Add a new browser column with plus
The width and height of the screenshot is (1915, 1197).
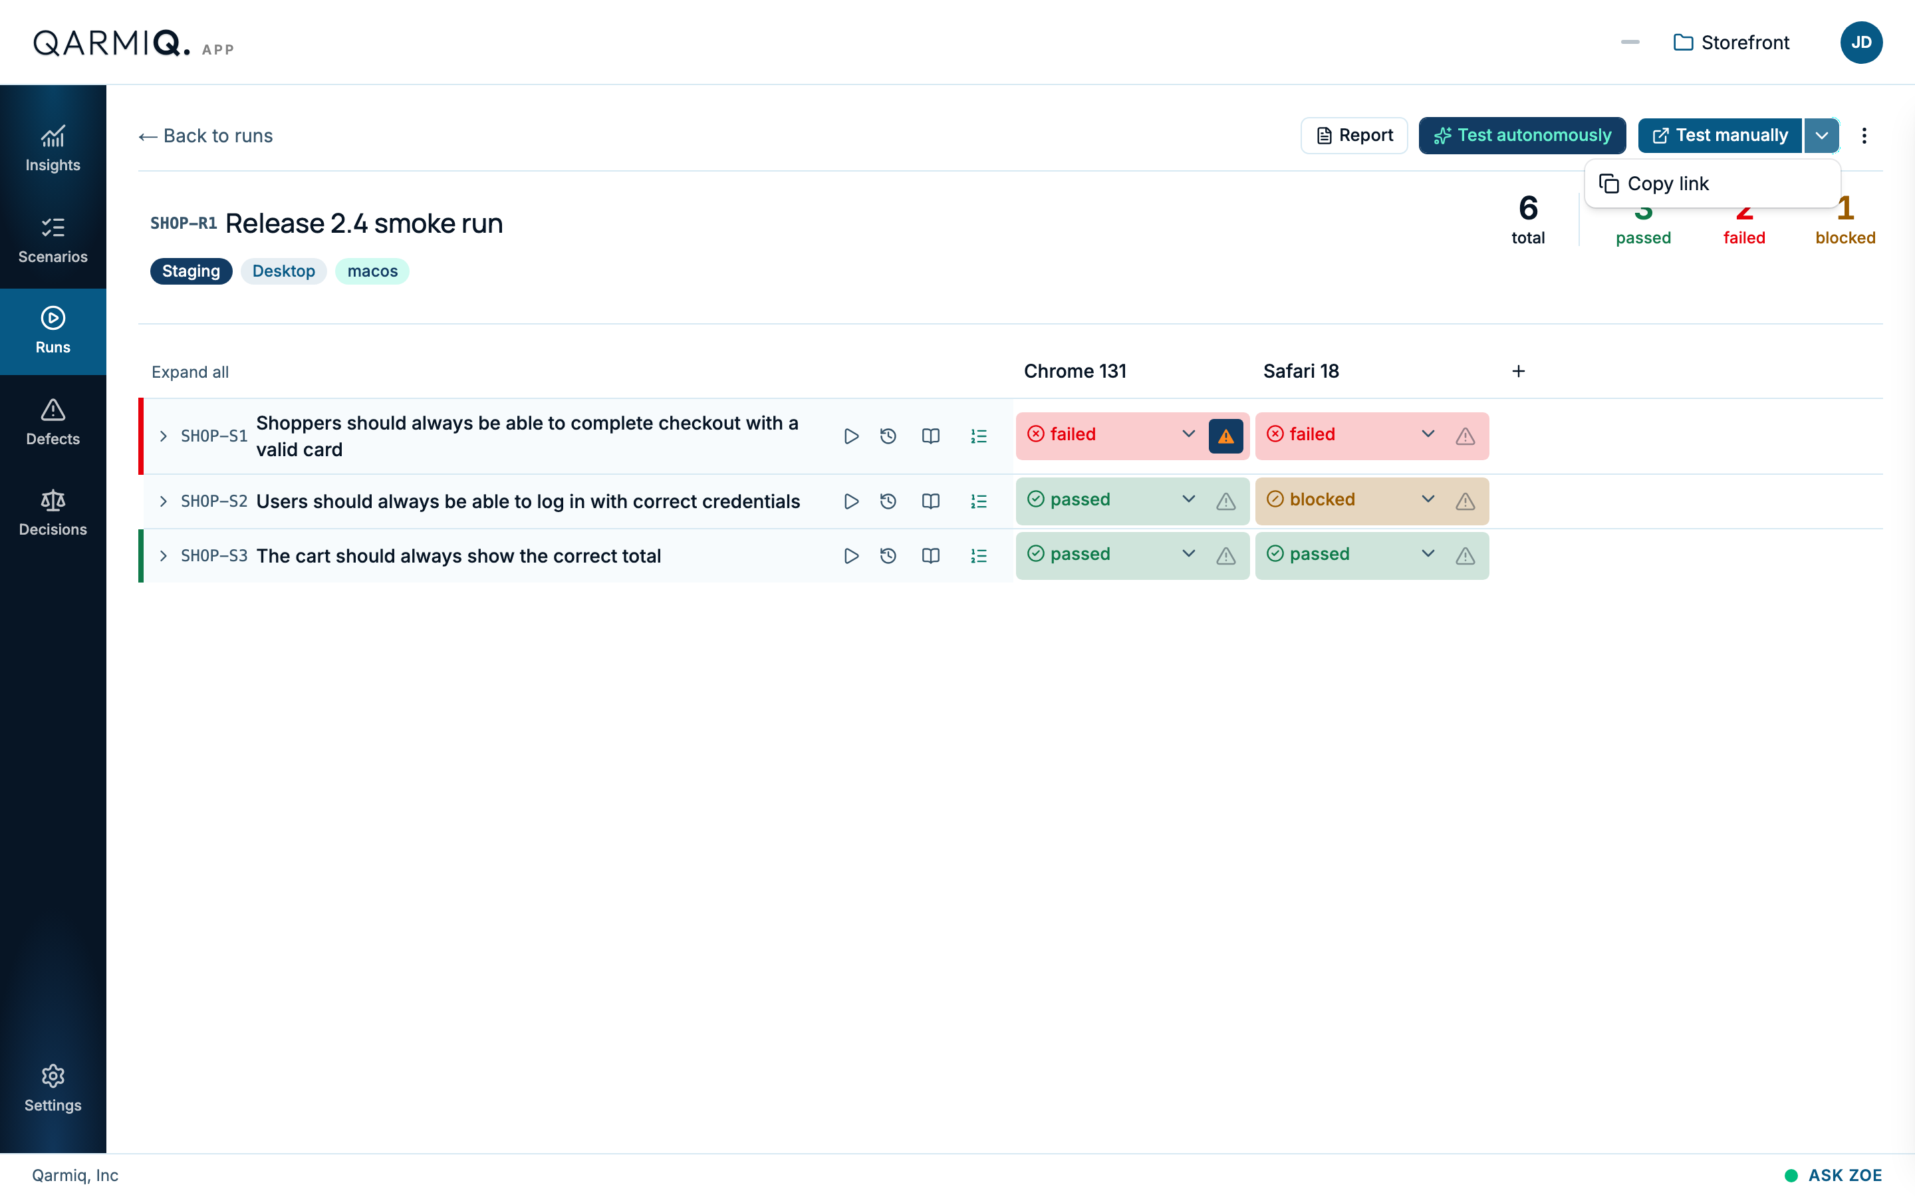point(1519,371)
